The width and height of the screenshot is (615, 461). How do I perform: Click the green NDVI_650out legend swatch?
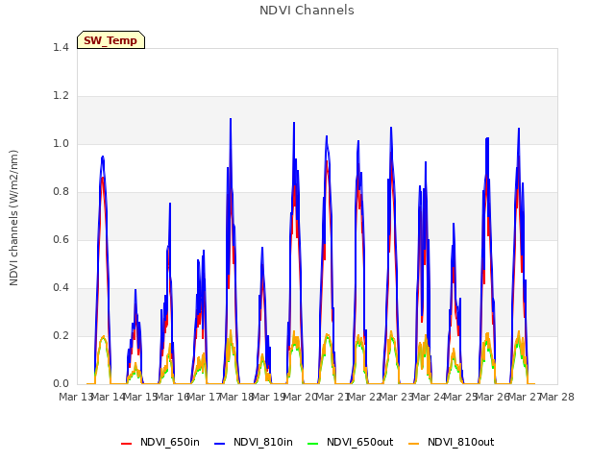[313, 444]
